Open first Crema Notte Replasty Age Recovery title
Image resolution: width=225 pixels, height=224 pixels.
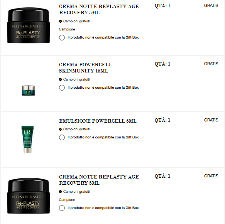(x=99, y=10)
